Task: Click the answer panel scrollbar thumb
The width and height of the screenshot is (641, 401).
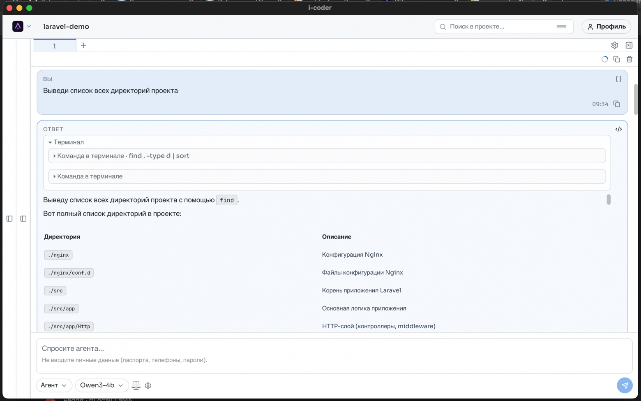Action: click(609, 199)
